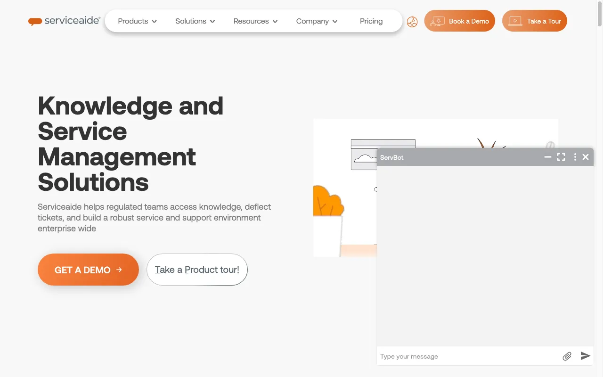The height and width of the screenshot is (377, 603).
Task: Click the Serviceaide logo
Action: [64, 21]
